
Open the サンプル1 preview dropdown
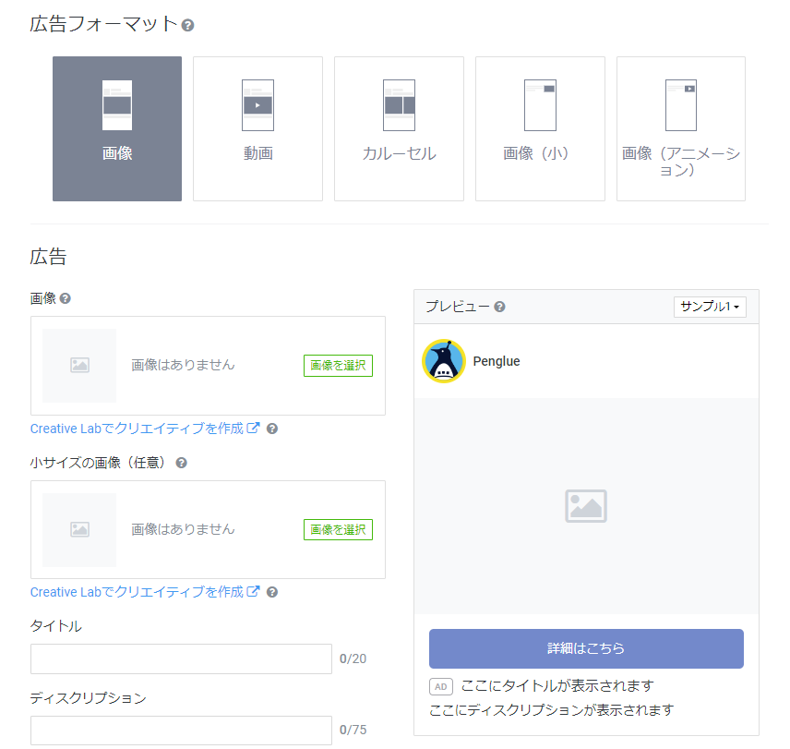point(710,307)
